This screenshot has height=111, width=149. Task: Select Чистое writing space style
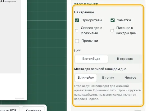(130, 78)
